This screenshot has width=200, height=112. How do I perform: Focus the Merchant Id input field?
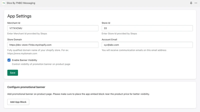[53, 28]
